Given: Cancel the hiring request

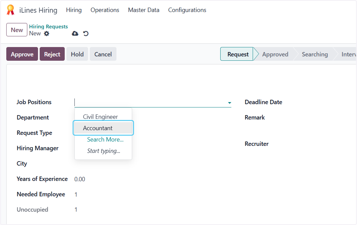Looking at the screenshot, I should point(103,54).
